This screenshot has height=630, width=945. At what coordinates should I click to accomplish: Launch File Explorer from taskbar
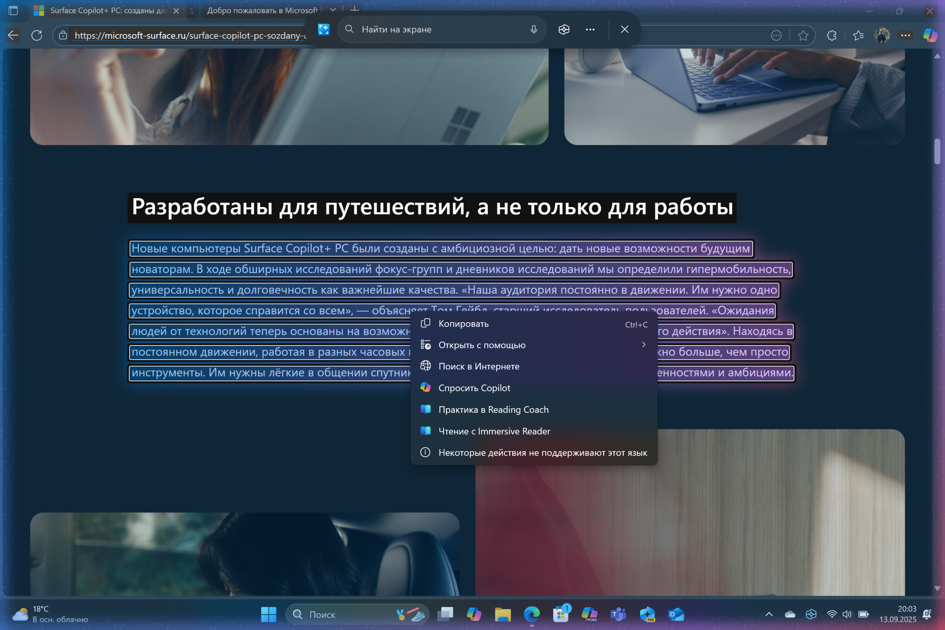click(x=503, y=614)
